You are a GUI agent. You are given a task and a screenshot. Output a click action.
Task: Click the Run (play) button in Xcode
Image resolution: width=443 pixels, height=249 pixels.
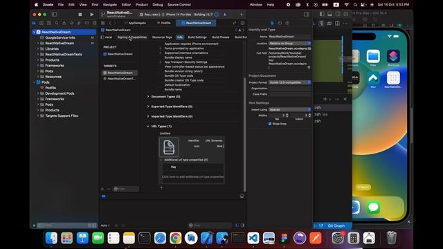coord(92,15)
